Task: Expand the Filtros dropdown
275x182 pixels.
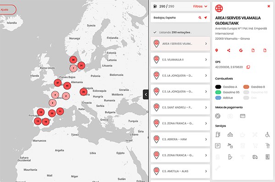Action: [200, 6]
